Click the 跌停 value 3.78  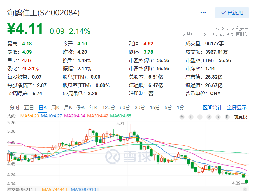coord(148,52)
